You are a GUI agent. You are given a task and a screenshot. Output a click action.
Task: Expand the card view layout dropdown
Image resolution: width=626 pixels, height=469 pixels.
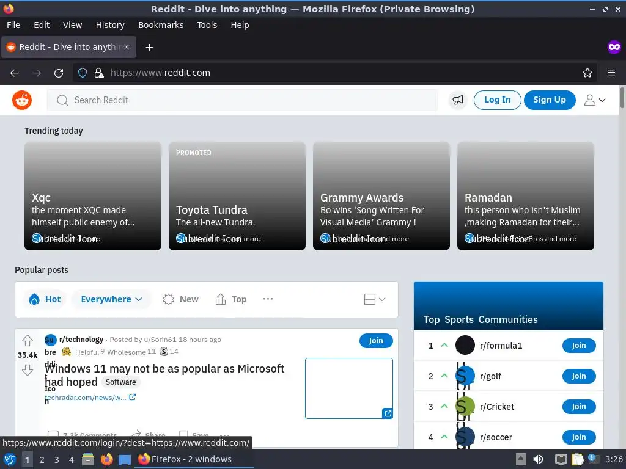pyautogui.click(x=375, y=299)
